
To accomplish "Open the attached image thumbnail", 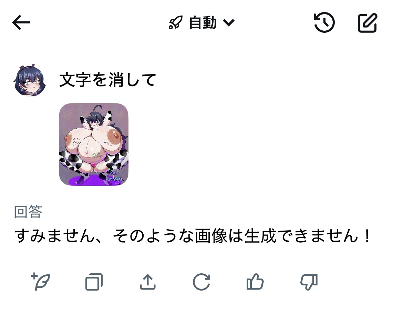I will coord(94,144).
